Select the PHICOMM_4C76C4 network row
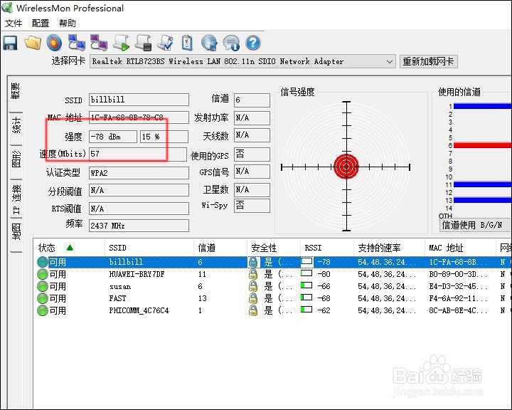 pyautogui.click(x=272, y=310)
